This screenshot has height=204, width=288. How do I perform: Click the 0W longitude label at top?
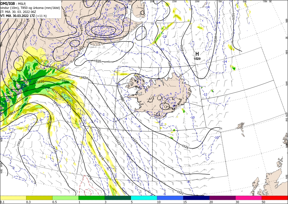point(245,1)
